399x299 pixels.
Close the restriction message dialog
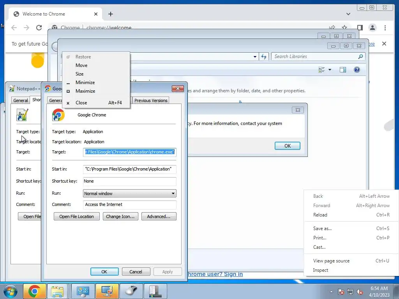click(x=298, y=110)
